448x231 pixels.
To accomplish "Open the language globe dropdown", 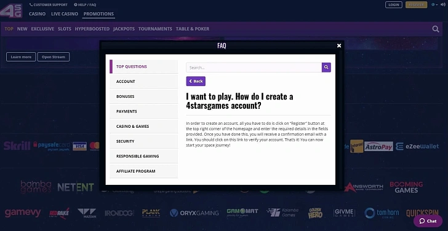I will [434, 4].
